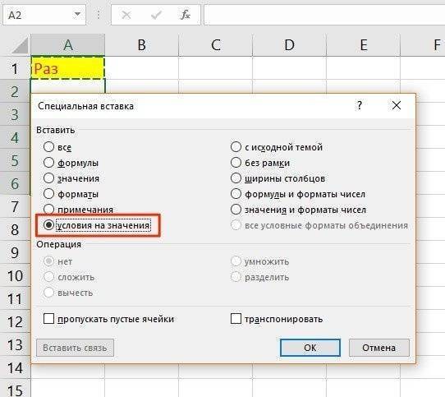Image resolution: width=445 pixels, height=397 pixels.
Task: Select 'значения и форматы чисел' option
Action: click(x=236, y=210)
